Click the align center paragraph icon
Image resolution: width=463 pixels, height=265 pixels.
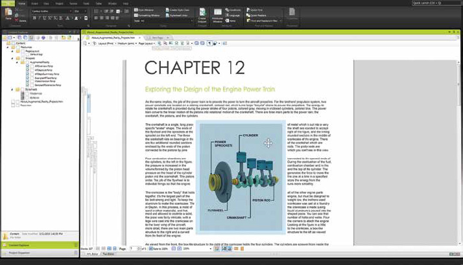pos(102,18)
